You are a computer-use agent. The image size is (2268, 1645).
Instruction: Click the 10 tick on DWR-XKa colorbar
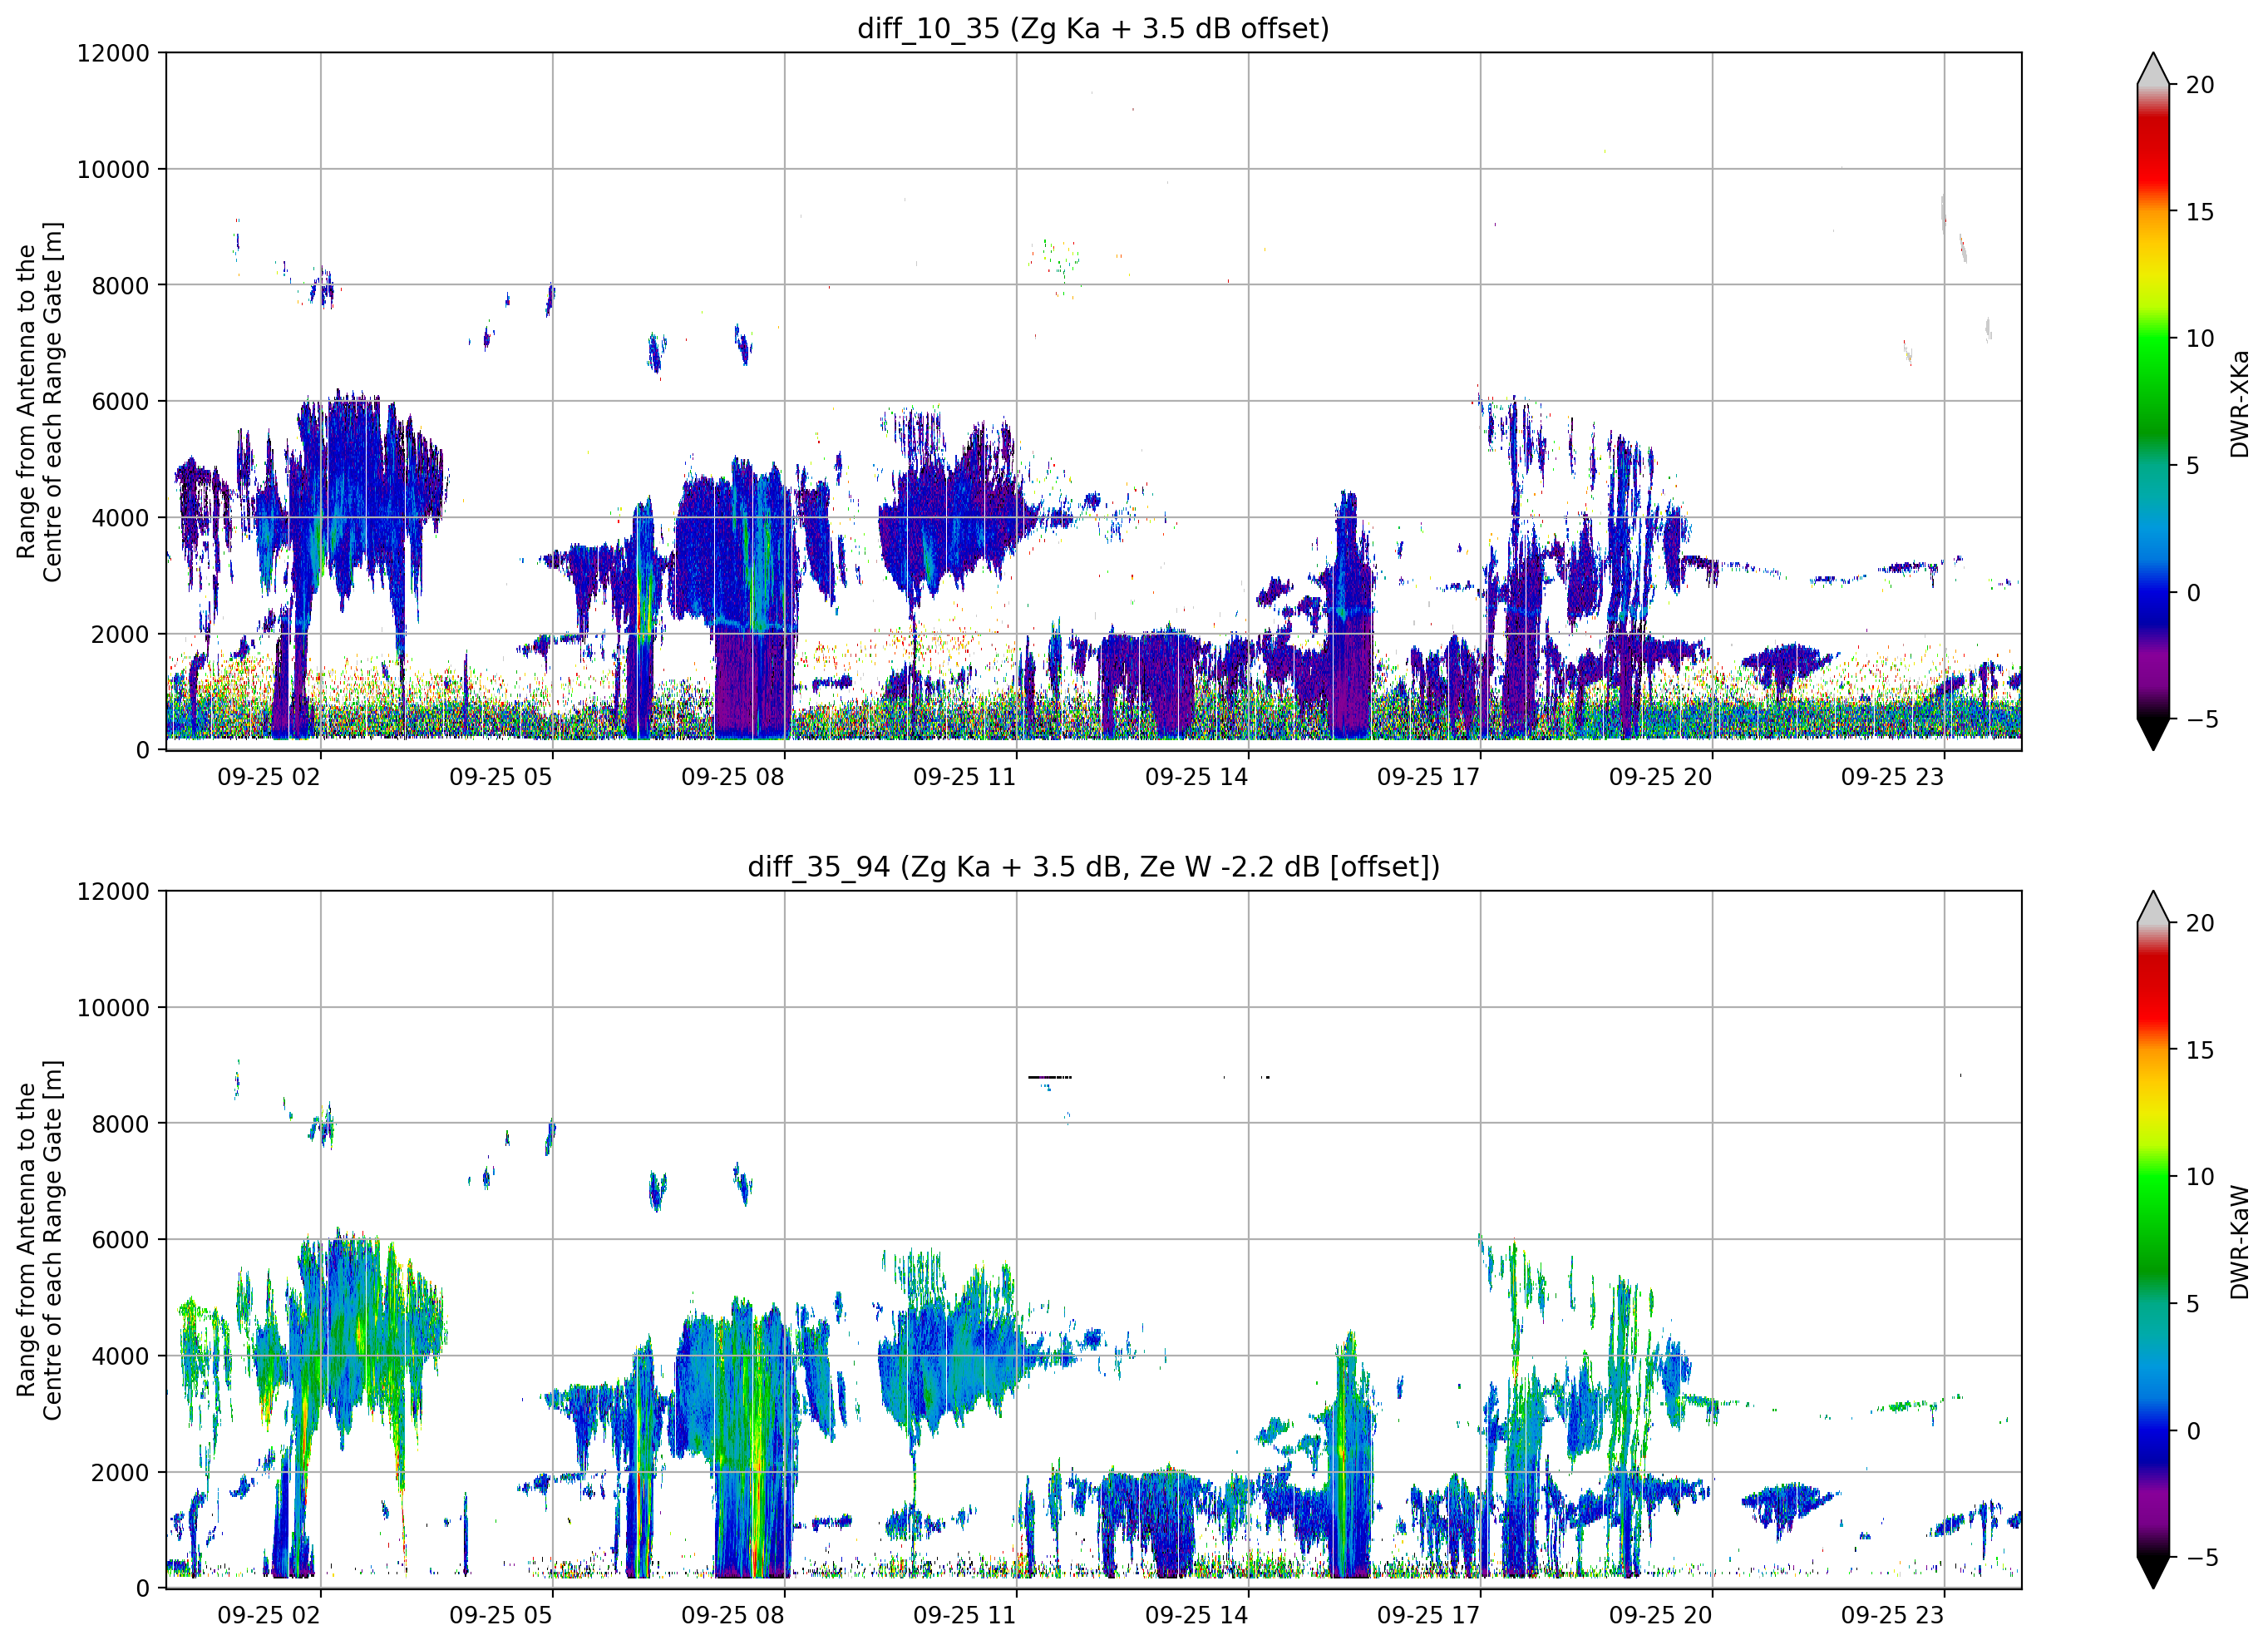pyautogui.click(x=2200, y=339)
